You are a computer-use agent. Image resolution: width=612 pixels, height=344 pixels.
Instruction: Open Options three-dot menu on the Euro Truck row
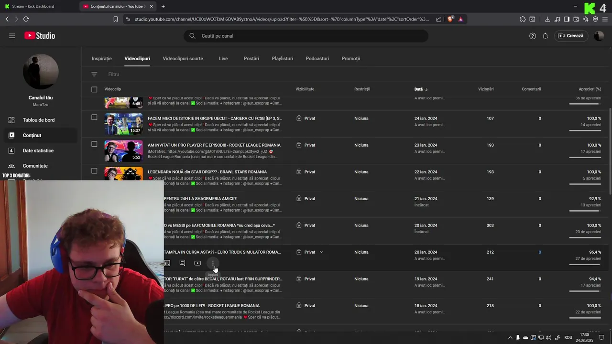tap(213, 263)
